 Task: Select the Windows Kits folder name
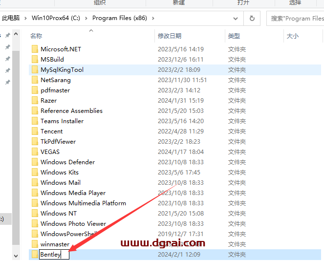[60, 172]
